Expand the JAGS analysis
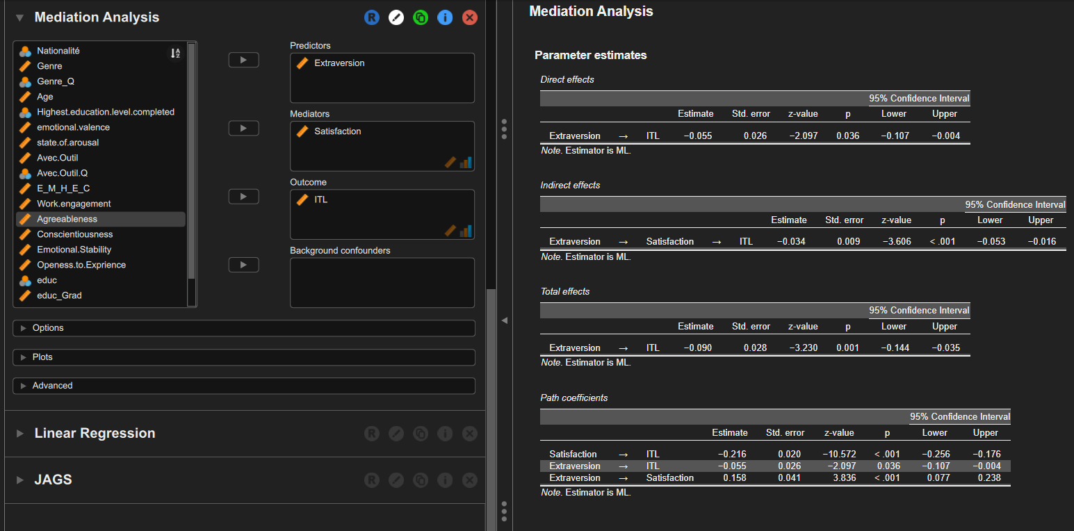 [x=20, y=480]
